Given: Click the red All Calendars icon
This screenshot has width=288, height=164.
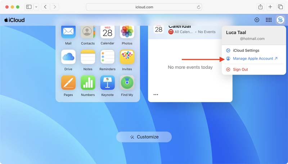Looking at the screenshot, I should 171,32.
